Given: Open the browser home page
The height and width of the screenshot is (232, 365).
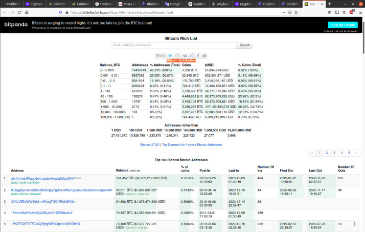Looking at the screenshot, I should (x=27, y=12).
